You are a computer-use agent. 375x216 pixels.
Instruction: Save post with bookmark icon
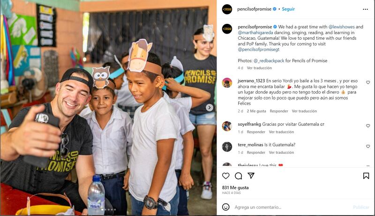366,176
